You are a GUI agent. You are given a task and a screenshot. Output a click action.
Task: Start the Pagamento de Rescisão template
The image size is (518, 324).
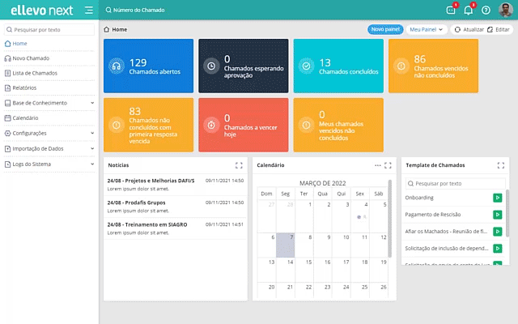497,215
